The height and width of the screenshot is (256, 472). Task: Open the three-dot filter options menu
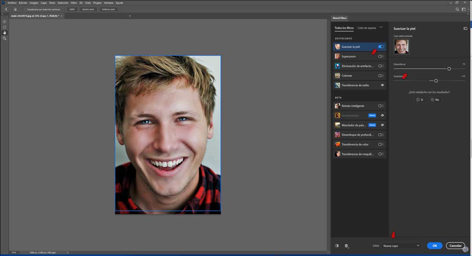point(381,28)
